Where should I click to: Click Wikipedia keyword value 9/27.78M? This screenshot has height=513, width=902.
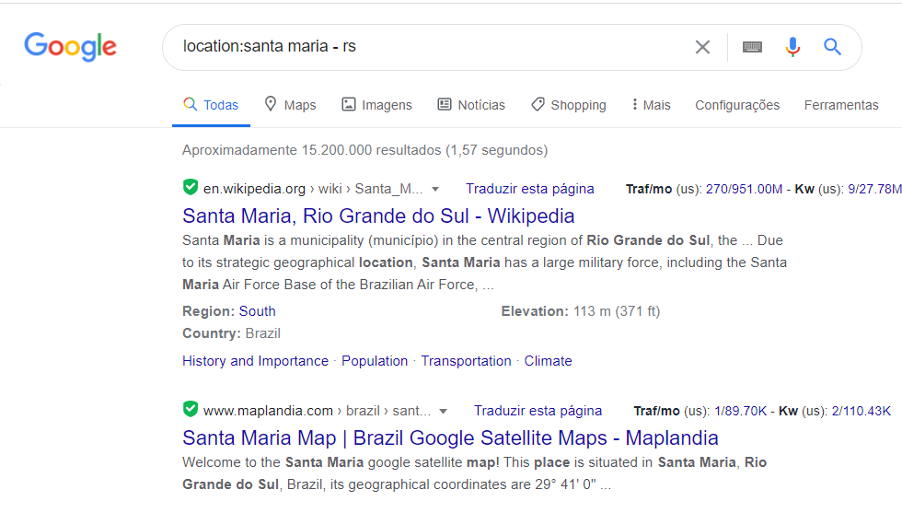[x=874, y=189]
